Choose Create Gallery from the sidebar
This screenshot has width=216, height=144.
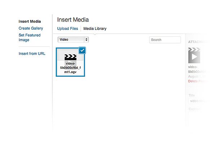pyautogui.click(x=31, y=28)
